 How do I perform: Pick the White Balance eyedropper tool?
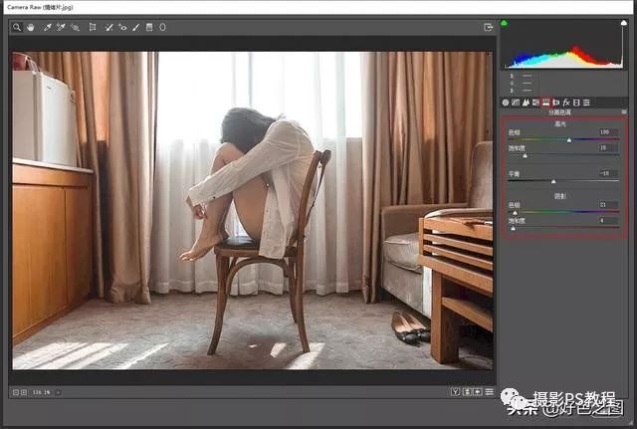47,27
